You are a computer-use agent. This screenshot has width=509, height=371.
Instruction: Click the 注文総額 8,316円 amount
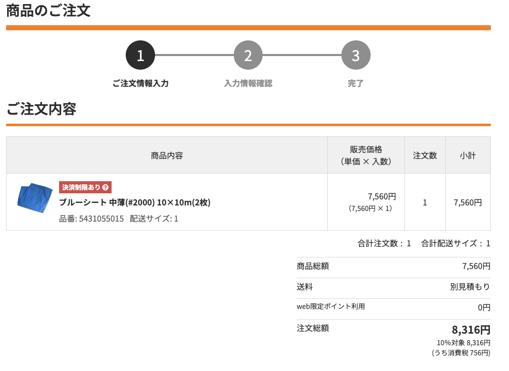coord(471,330)
